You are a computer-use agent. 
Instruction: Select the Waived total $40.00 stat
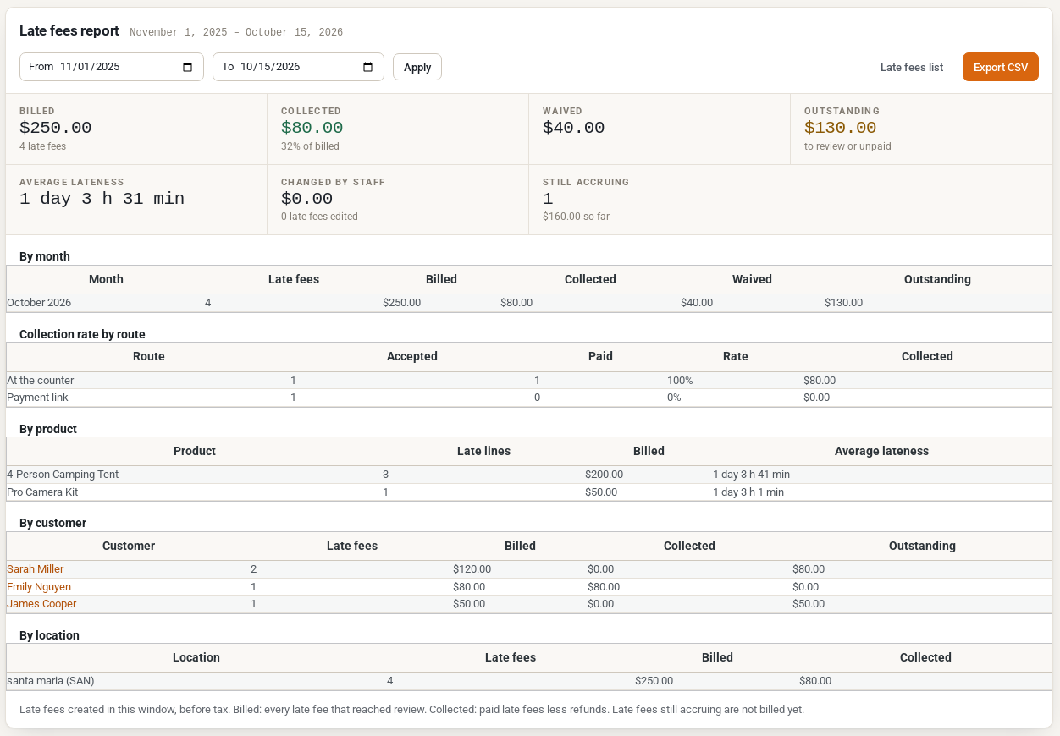pyautogui.click(x=574, y=128)
